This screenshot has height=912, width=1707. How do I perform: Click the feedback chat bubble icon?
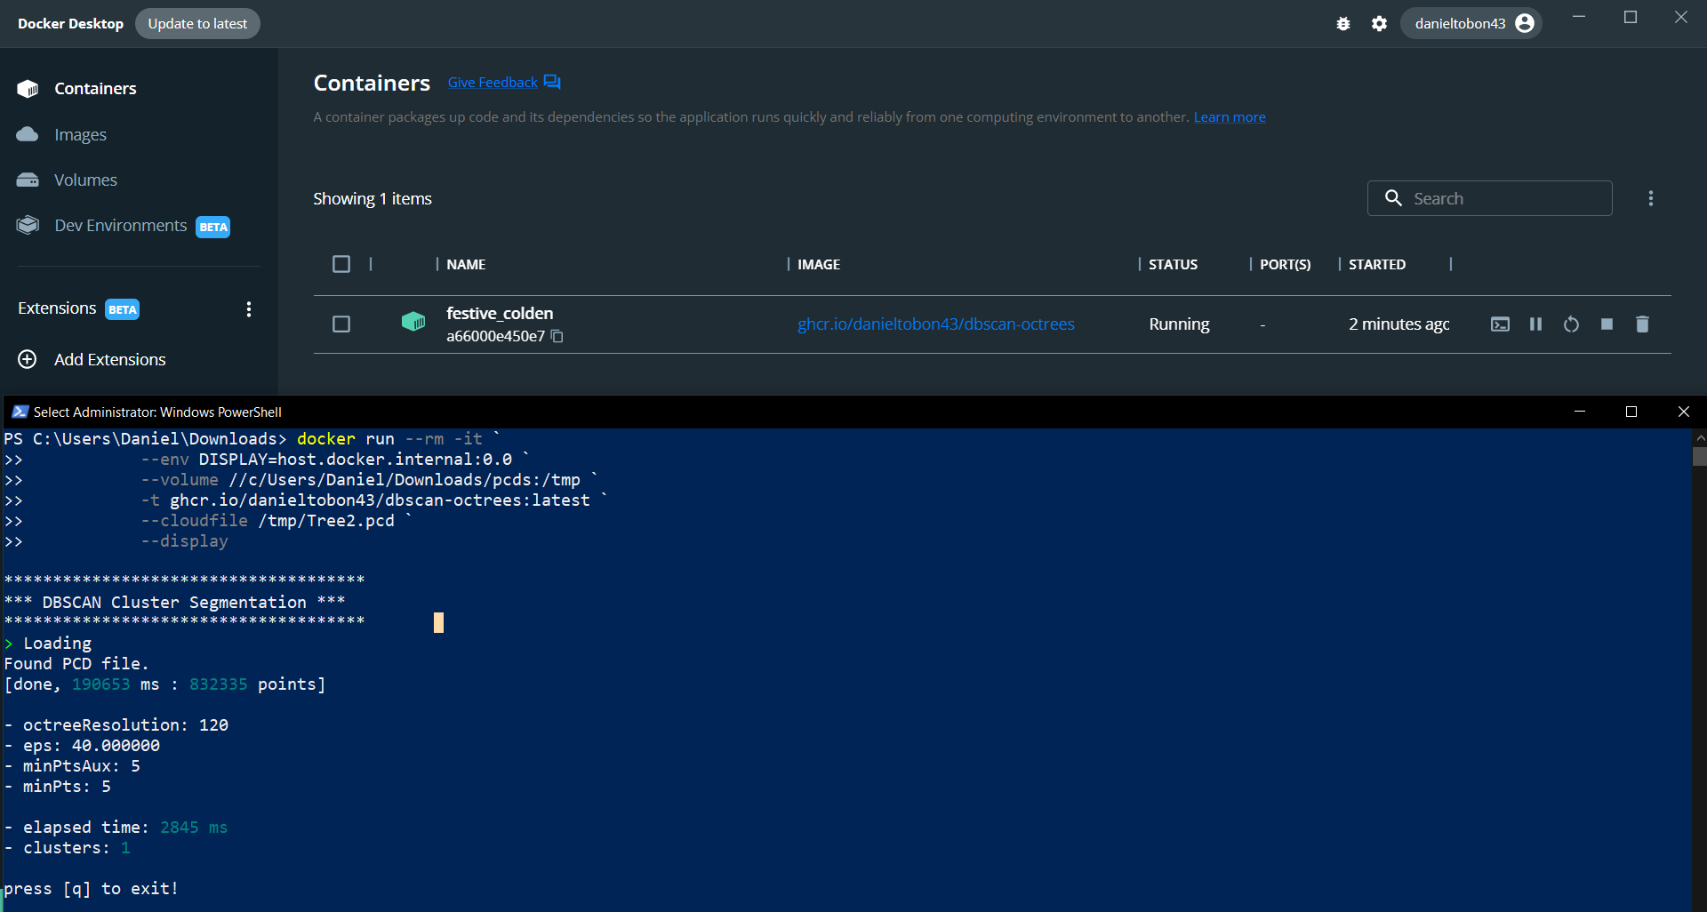tap(552, 83)
